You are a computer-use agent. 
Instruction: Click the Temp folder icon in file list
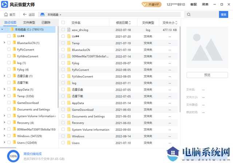tap(69, 43)
